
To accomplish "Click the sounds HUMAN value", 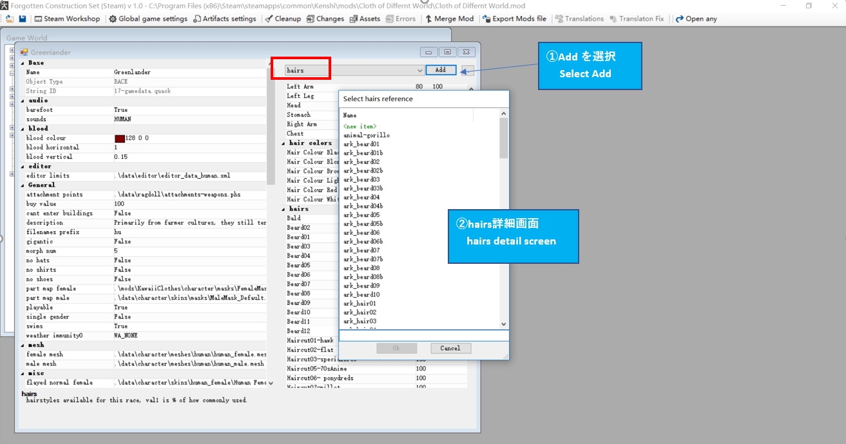I will click(x=122, y=119).
